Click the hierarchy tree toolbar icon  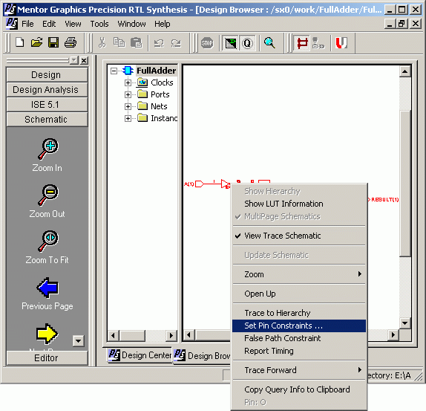click(x=318, y=43)
